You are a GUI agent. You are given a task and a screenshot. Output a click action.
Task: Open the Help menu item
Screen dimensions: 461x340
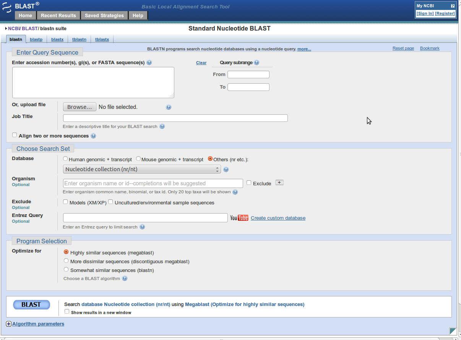pyautogui.click(x=138, y=16)
